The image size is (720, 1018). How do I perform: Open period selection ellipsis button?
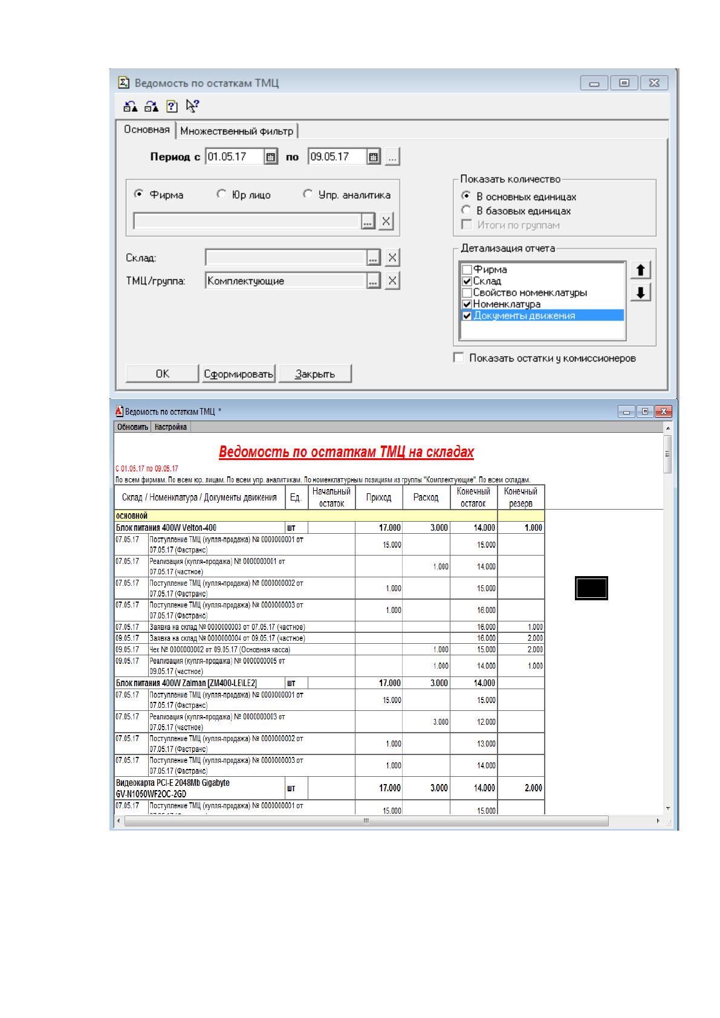[x=393, y=157]
